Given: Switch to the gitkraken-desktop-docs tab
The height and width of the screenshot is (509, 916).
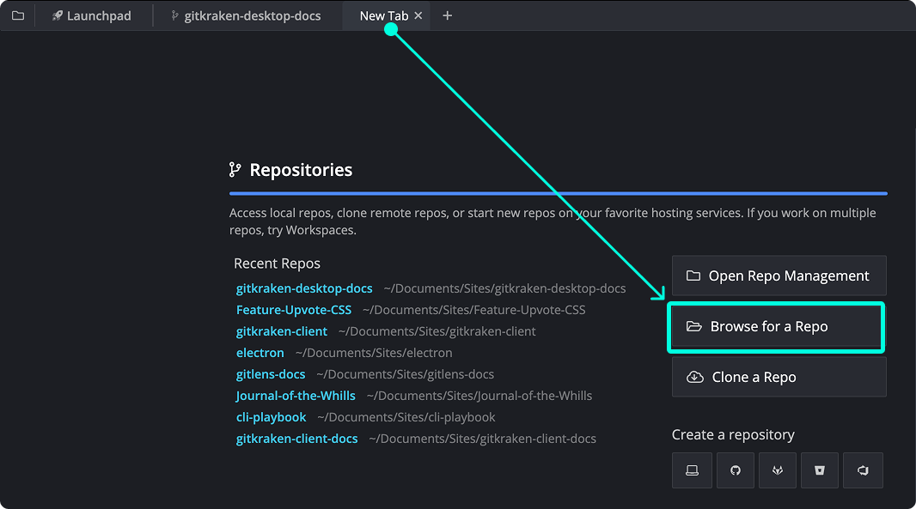Looking at the screenshot, I should pyautogui.click(x=246, y=15).
